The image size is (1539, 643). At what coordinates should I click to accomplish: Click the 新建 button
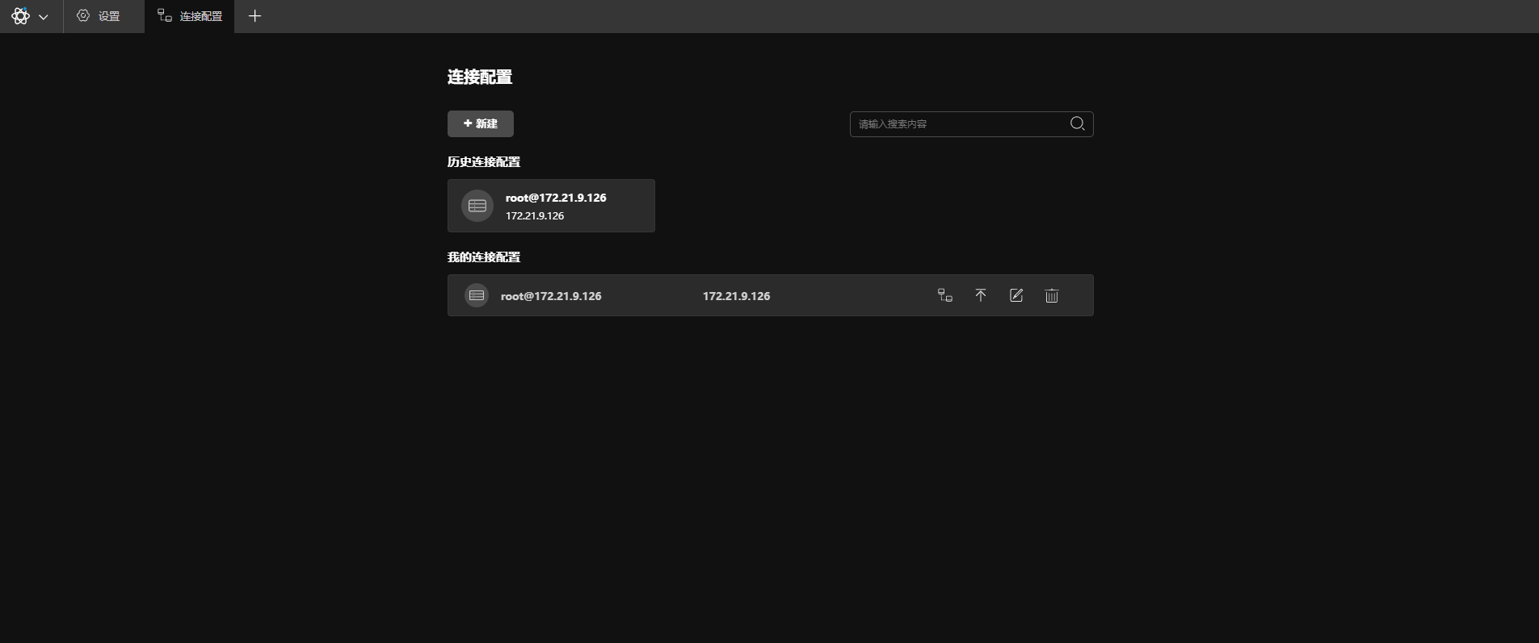coord(480,123)
